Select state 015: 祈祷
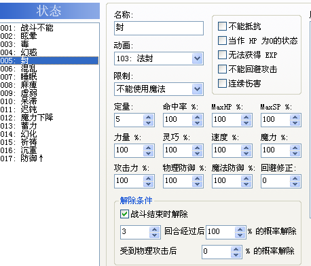The image size is (311, 266). (50, 142)
